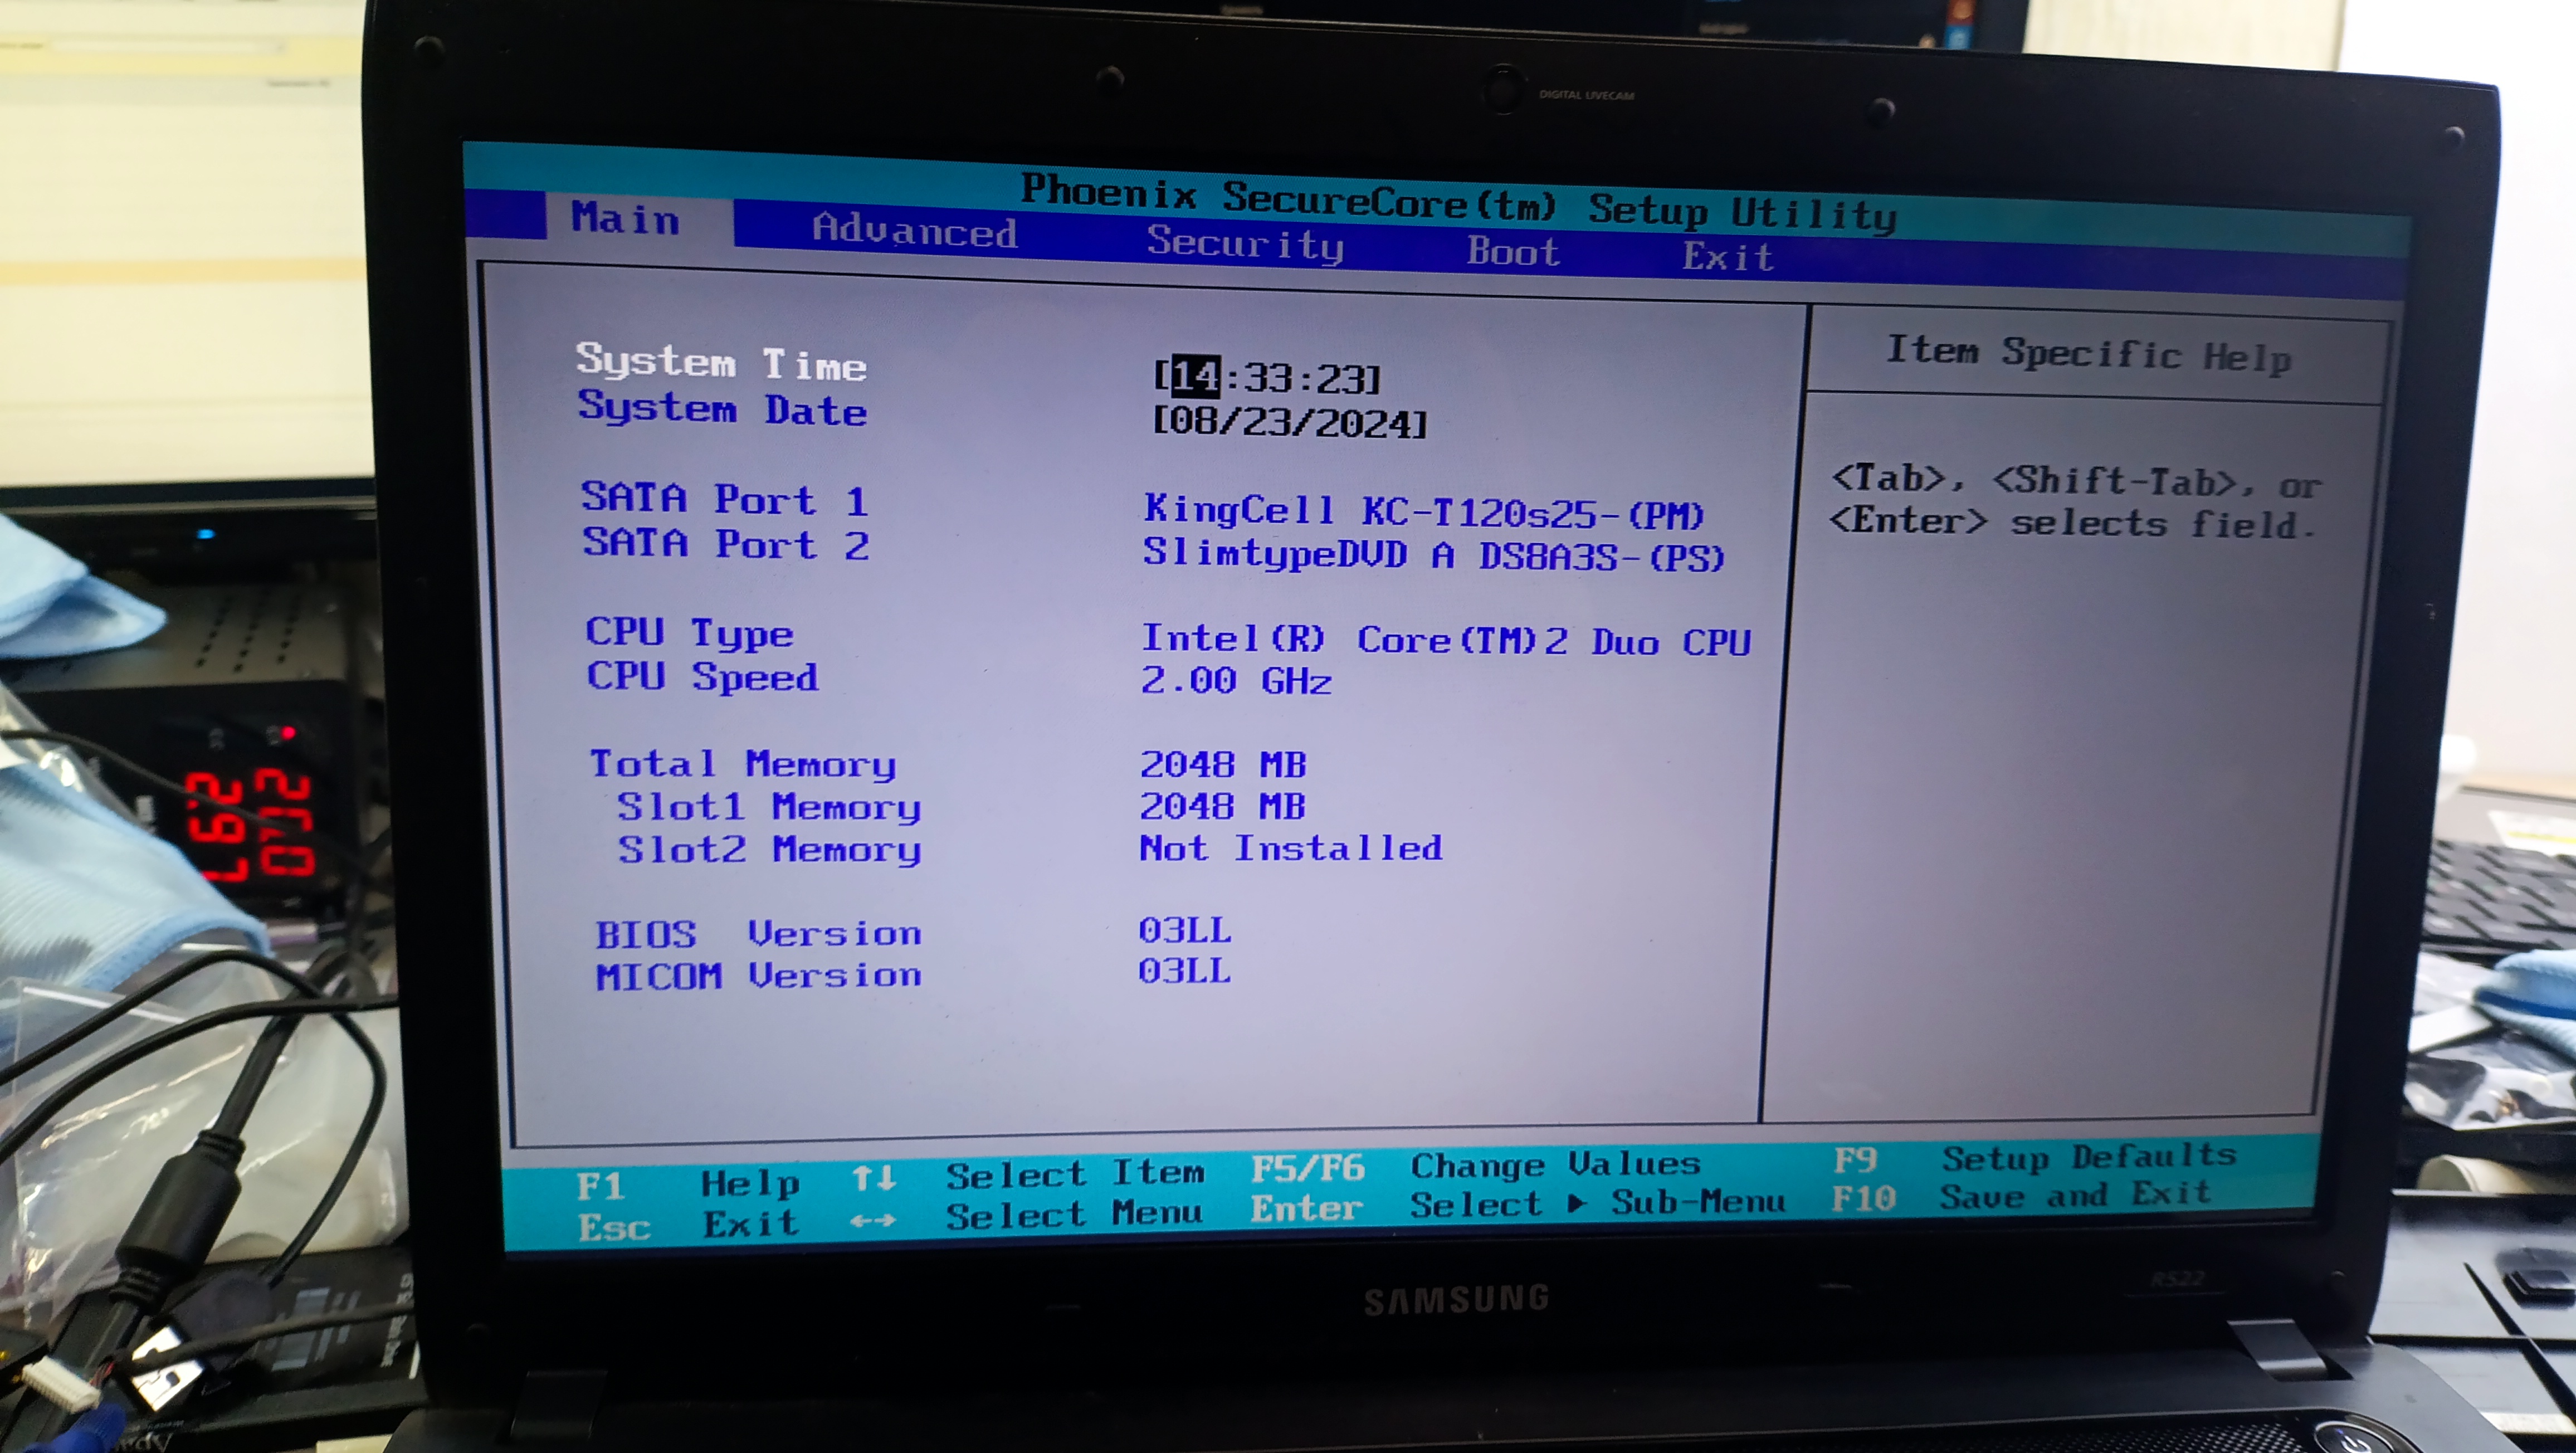Click the Total Memory 2048 MB value
The height and width of the screenshot is (1453, 2576).
tap(1223, 764)
